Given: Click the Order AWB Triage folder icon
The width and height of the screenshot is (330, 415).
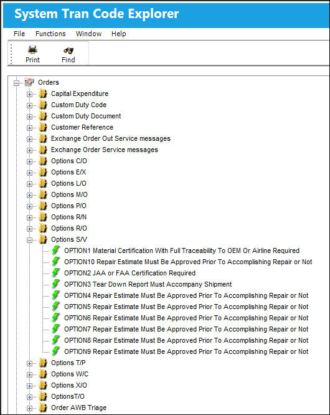Looking at the screenshot, I should tap(42, 408).
